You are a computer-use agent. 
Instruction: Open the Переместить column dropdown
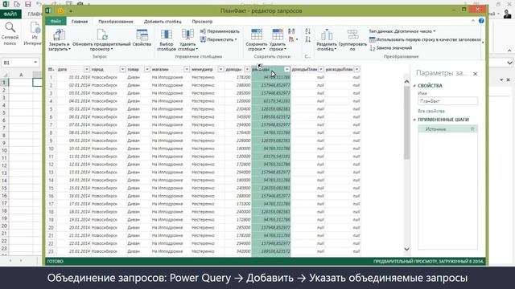pyautogui.click(x=218, y=39)
